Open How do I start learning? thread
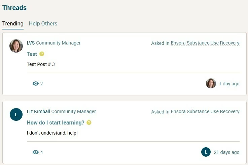The height and width of the screenshot is (165, 248). click(x=56, y=122)
